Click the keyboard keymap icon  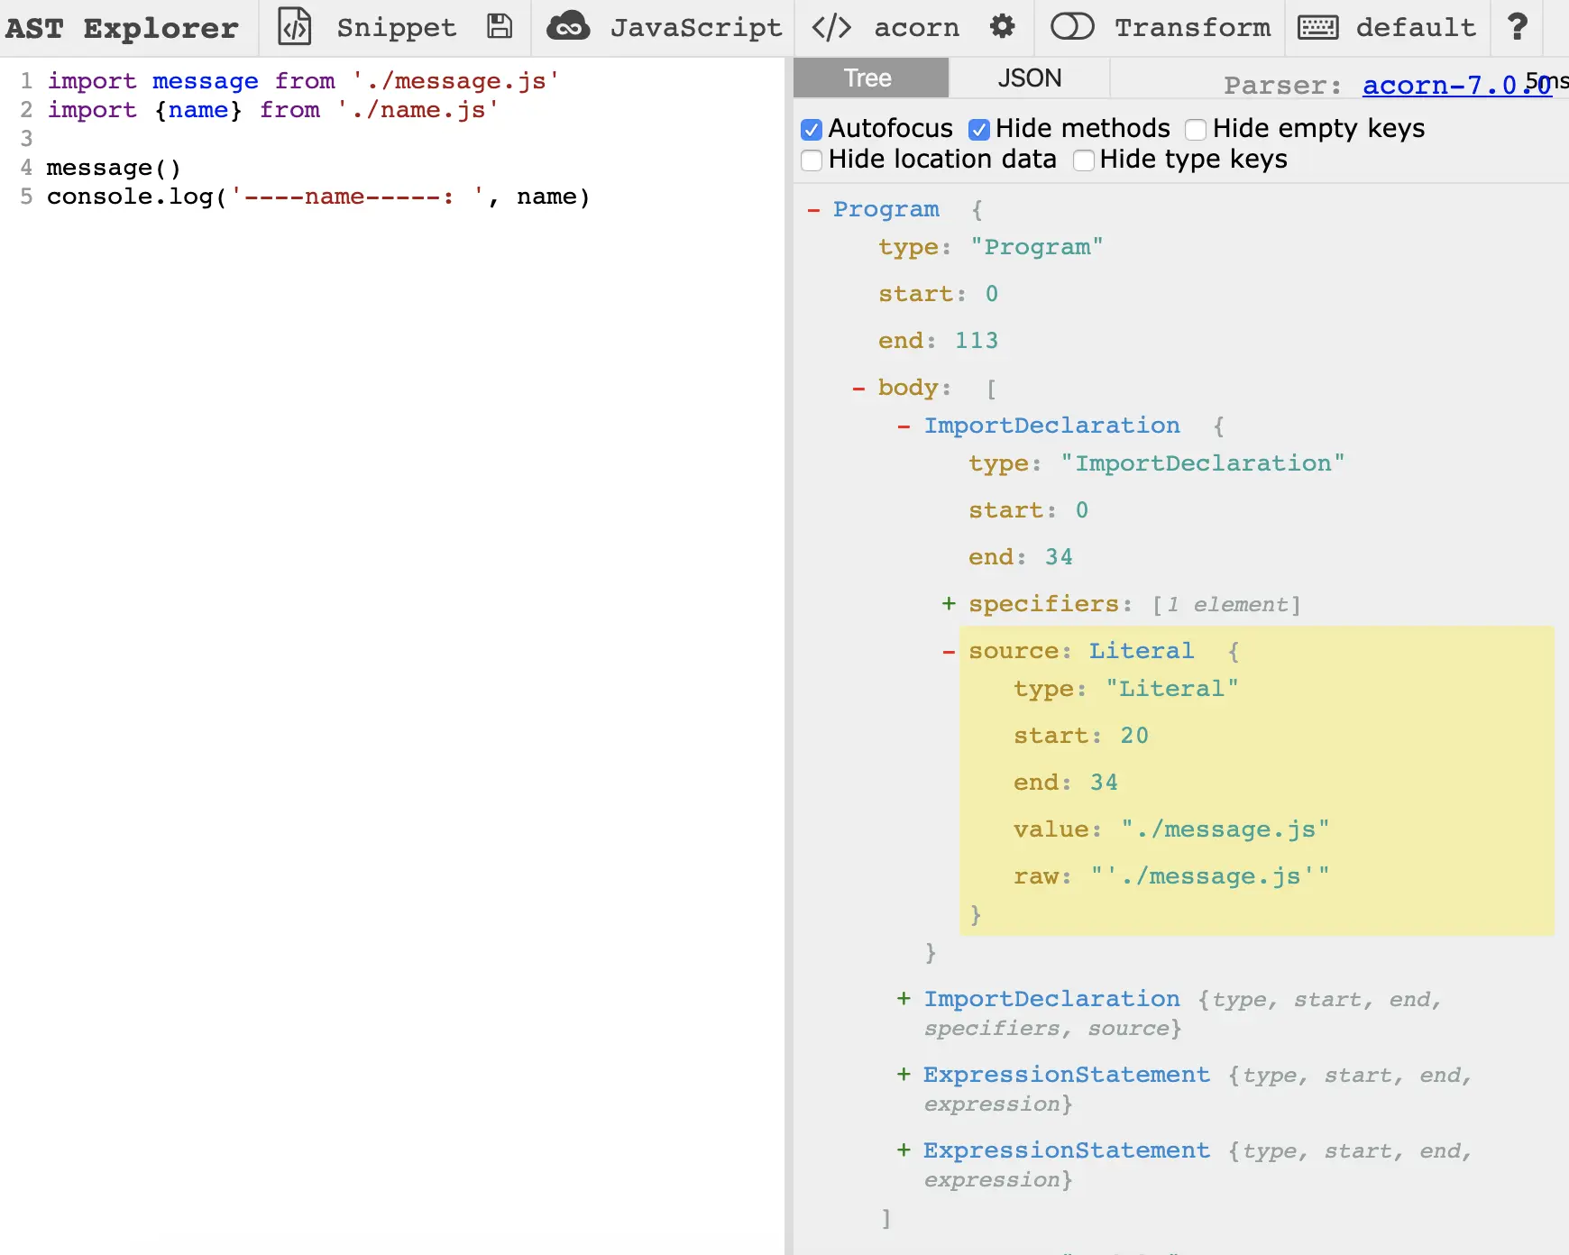[1318, 27]
